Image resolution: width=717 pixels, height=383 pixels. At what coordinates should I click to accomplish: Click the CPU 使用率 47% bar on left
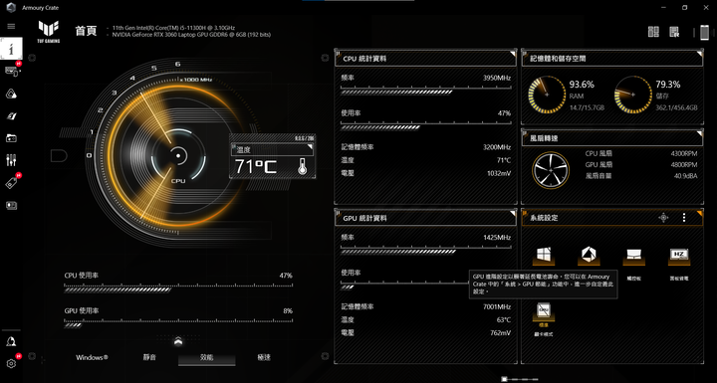click(178, 289)
